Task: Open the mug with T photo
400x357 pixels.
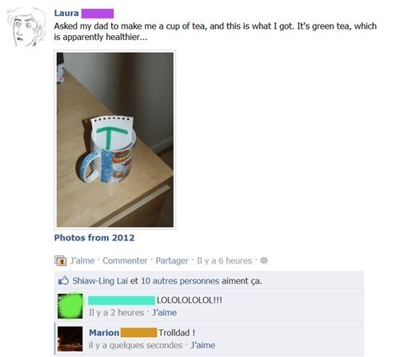Action: pos(115,140)
